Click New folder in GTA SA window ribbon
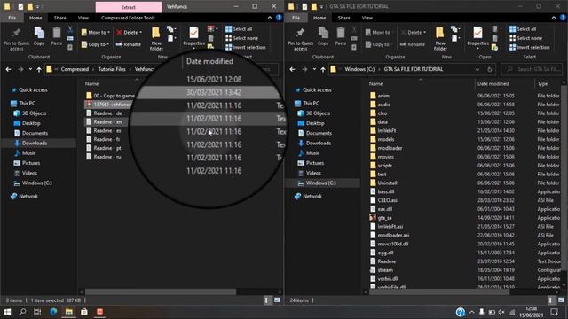 pyautogui.click(x=440, y=39)
